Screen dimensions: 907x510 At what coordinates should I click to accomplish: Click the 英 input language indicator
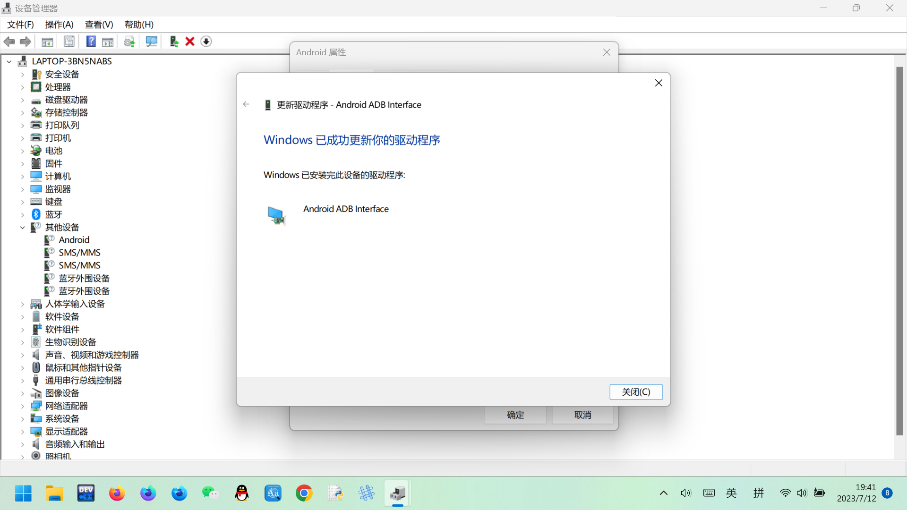click(731, 493)
